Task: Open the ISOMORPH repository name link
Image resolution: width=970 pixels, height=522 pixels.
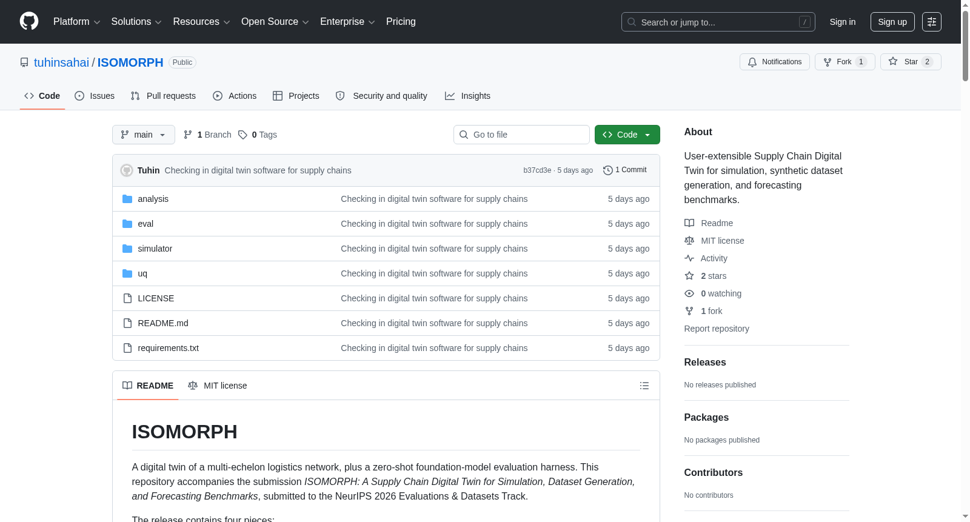Action: (x=130, y=62)
